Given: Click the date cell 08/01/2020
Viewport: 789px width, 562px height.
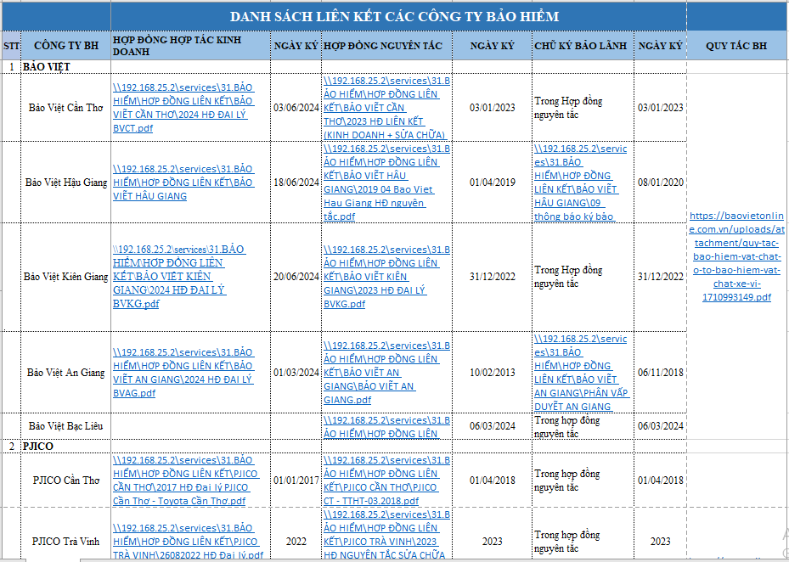Looking at the screenshot, I should (660, 183).
